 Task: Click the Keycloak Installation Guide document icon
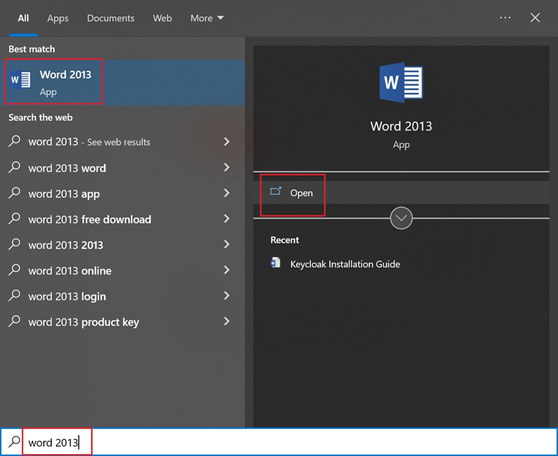point(275,263)
